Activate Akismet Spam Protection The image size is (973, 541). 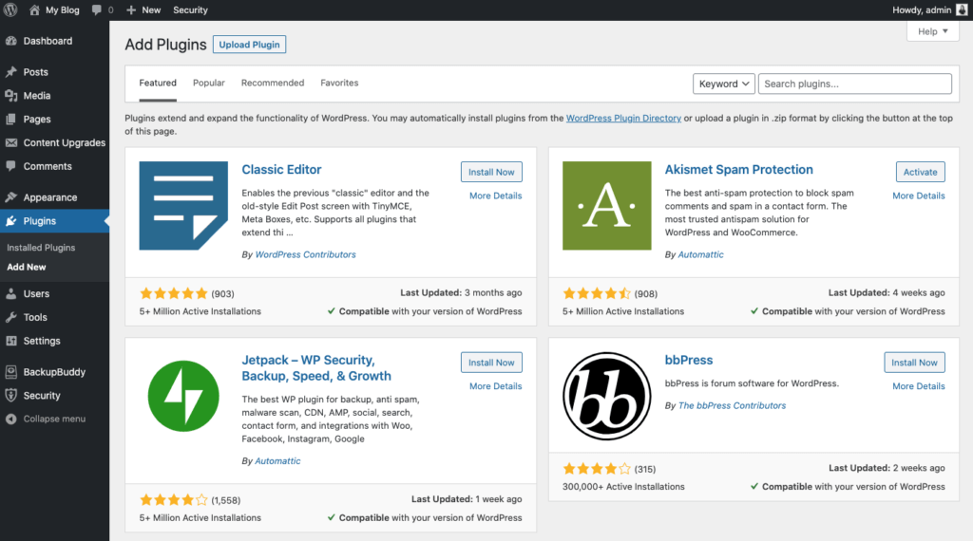(x=920, y=173)
